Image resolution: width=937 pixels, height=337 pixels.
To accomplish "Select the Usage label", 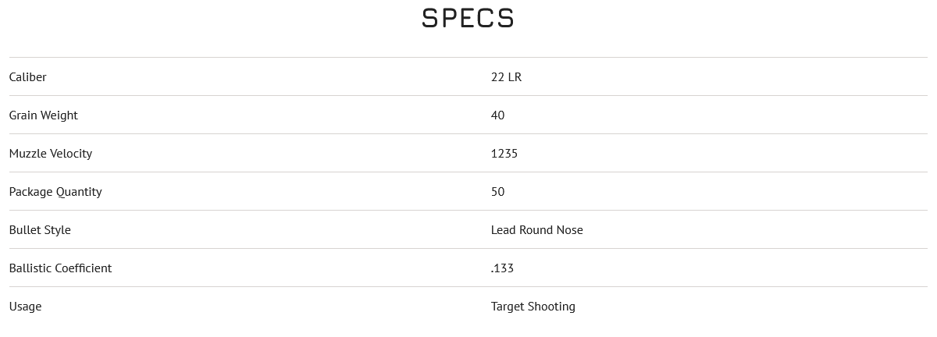I will (25, 307).
